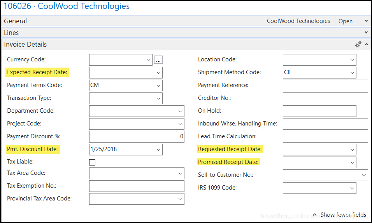372x223 pixels.
Task: Click the 106026 · CoolWood Technologies page title
Action: 67,6
